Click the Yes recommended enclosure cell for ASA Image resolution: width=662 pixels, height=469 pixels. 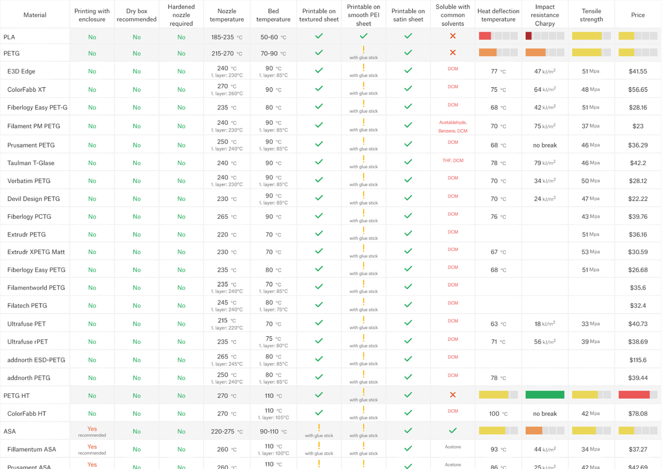pyautogui.click(x=92, y=431)
